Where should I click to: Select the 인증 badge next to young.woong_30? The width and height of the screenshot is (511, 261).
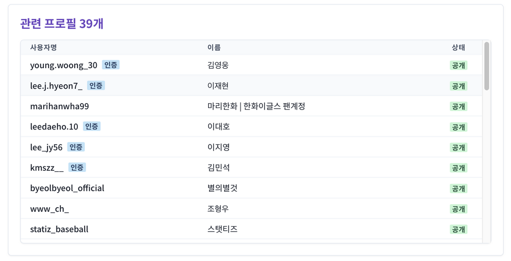(x=111, y=65)
